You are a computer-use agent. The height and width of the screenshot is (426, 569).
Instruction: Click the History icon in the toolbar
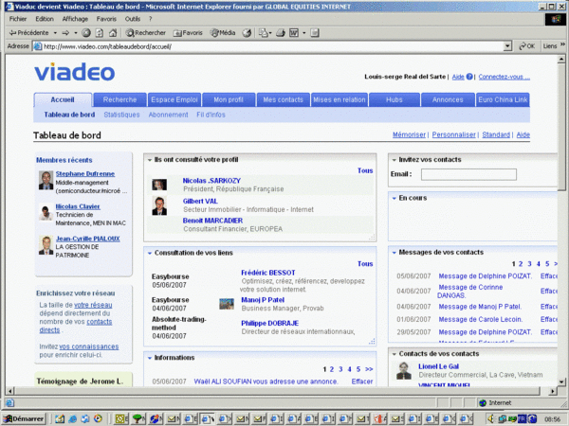click(247, 33)
